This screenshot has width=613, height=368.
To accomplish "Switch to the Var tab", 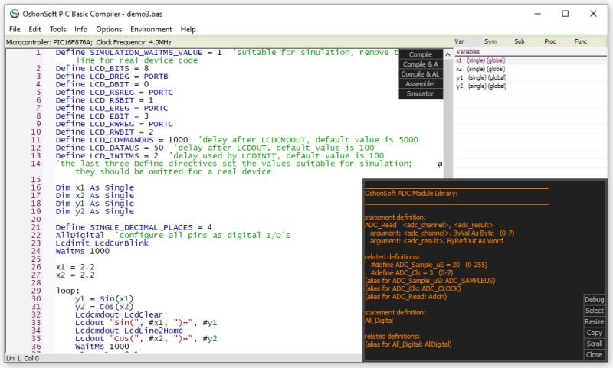I will tap(459, 41).
